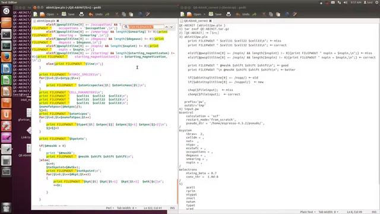Expand recent files arrow in right gedit
This screenshot has width=380, height=214.
pos(204,14)
